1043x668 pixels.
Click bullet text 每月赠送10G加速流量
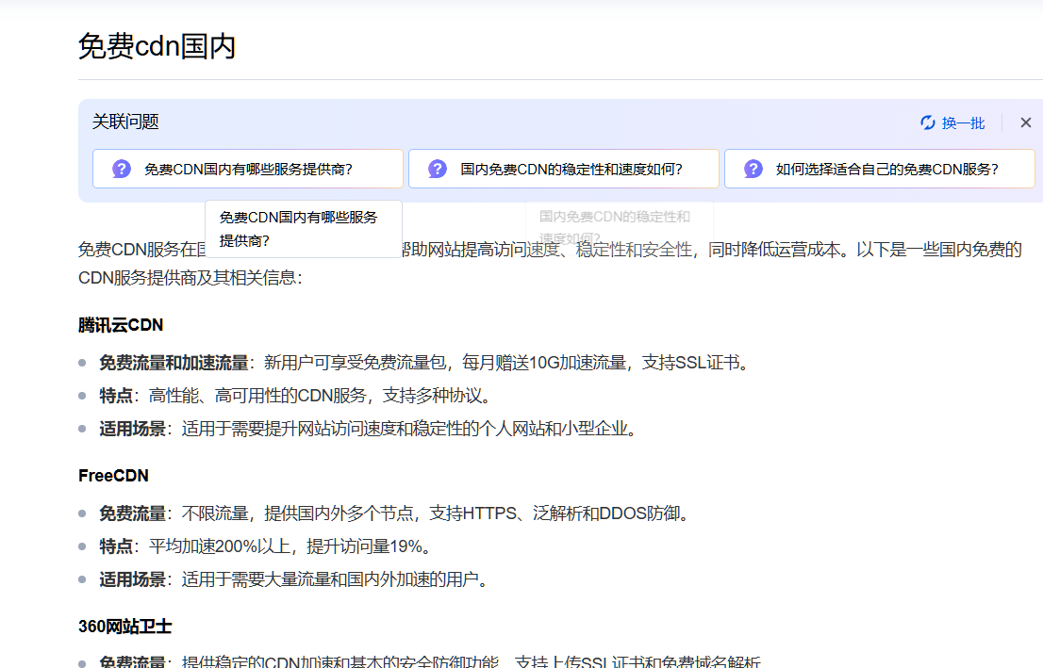(x=544, y=363)
